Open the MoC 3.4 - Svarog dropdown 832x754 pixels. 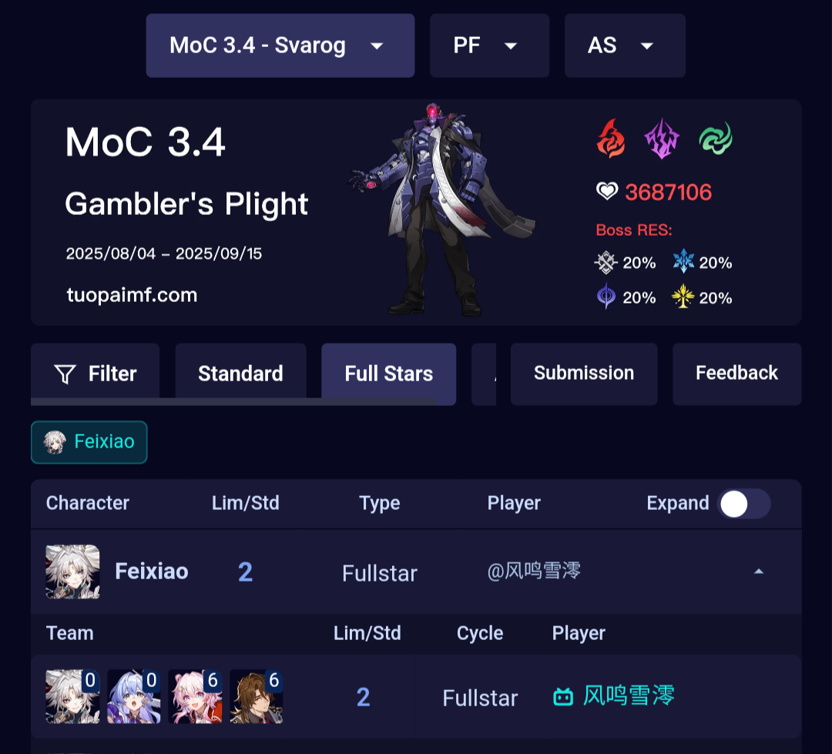280,45
